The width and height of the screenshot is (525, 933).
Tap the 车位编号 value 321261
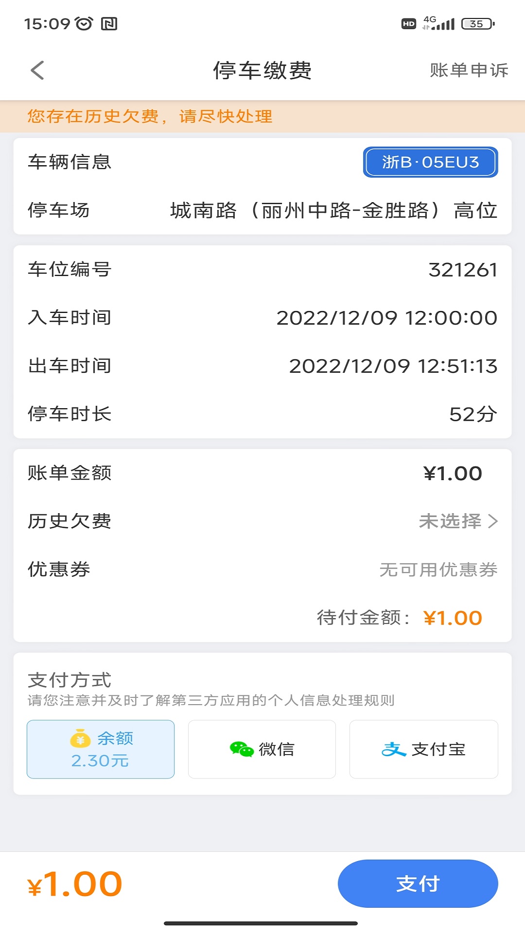pyautogui.click(x=463, y=270)
